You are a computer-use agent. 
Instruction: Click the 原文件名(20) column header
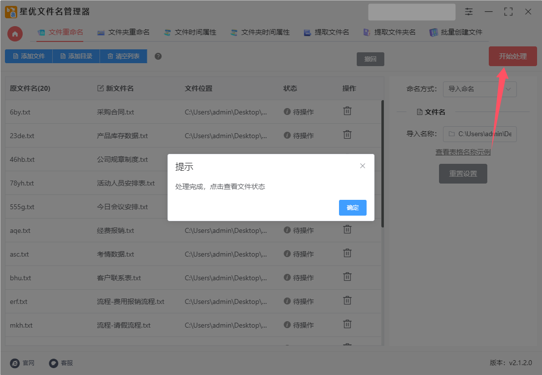point(30,88)
